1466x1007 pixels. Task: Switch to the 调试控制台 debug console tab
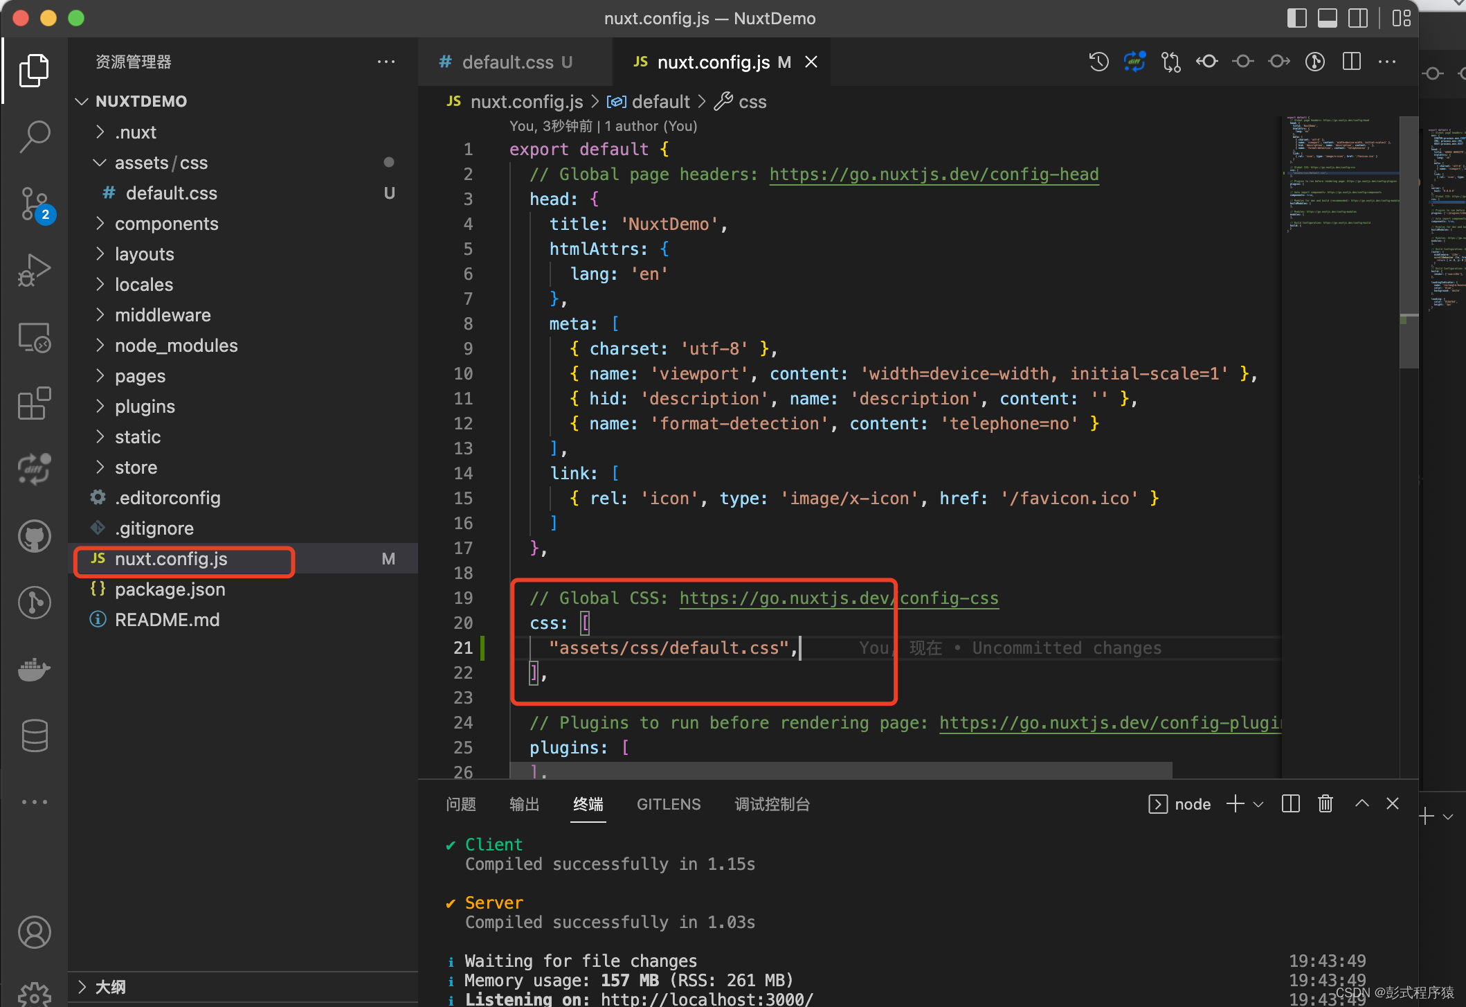click(772, 804)
